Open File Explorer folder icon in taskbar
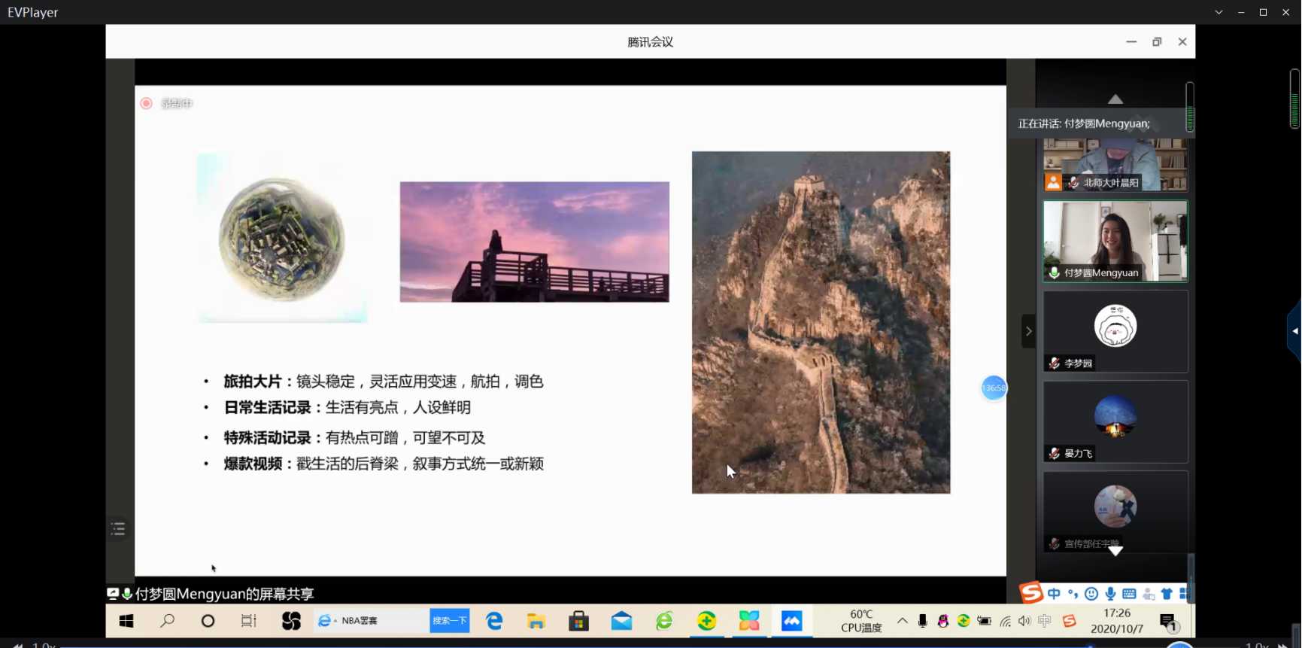The height and width of the screenshot is (648, 1302). pos(536,621)
